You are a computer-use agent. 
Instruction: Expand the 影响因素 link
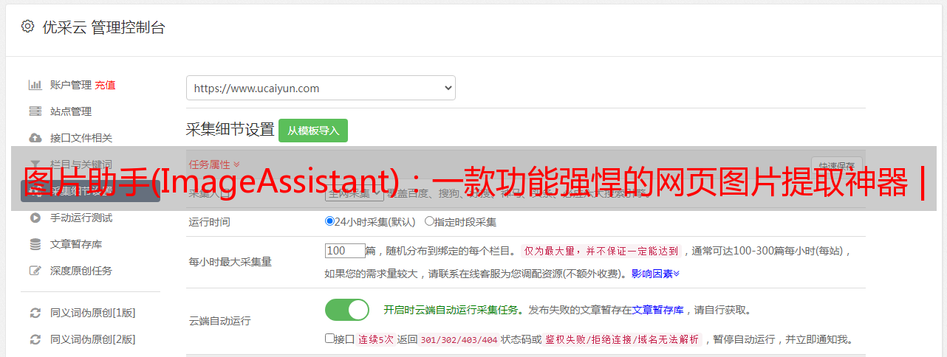pyautogui.click(x=655, y=274)
